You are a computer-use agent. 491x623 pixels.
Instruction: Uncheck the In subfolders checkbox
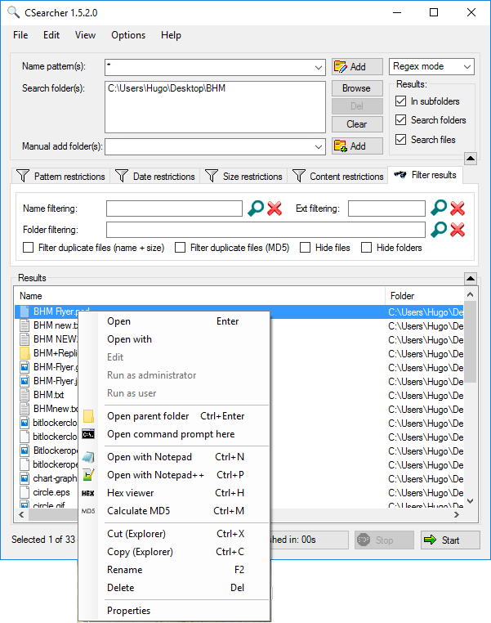pos(401,101)
